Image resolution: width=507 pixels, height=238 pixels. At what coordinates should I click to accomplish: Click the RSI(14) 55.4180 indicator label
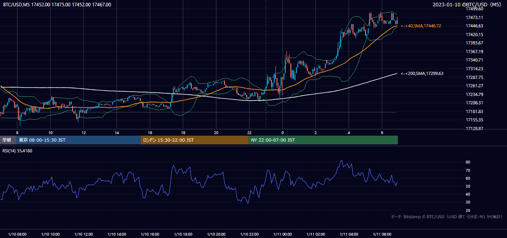point(17,151)
